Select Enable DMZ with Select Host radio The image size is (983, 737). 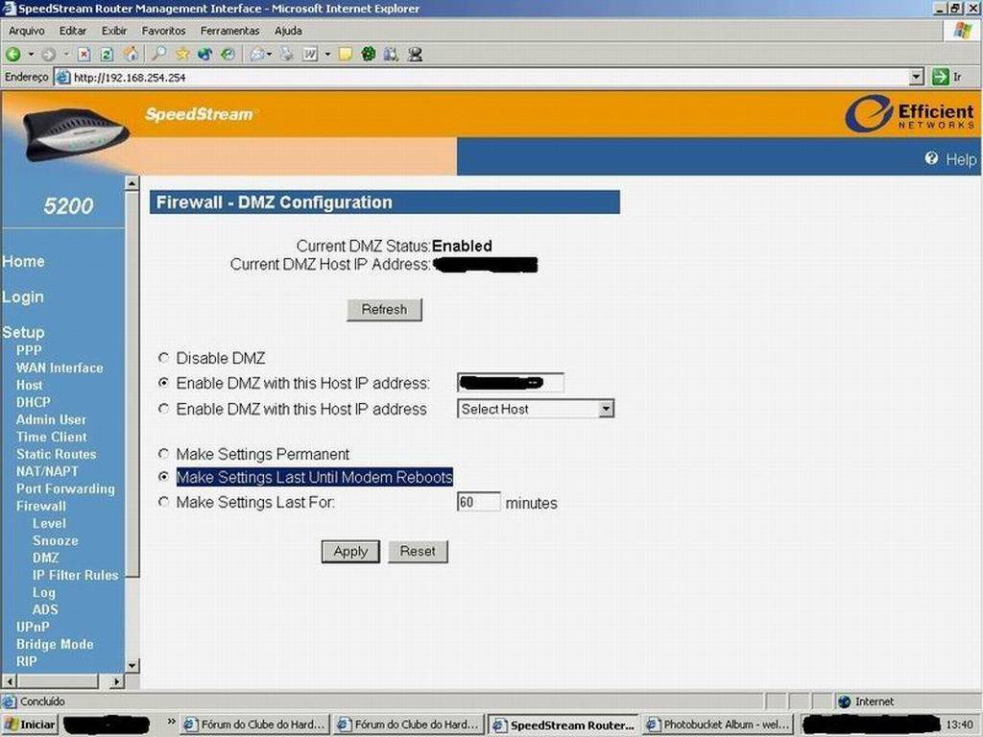[x=163, y=409]
